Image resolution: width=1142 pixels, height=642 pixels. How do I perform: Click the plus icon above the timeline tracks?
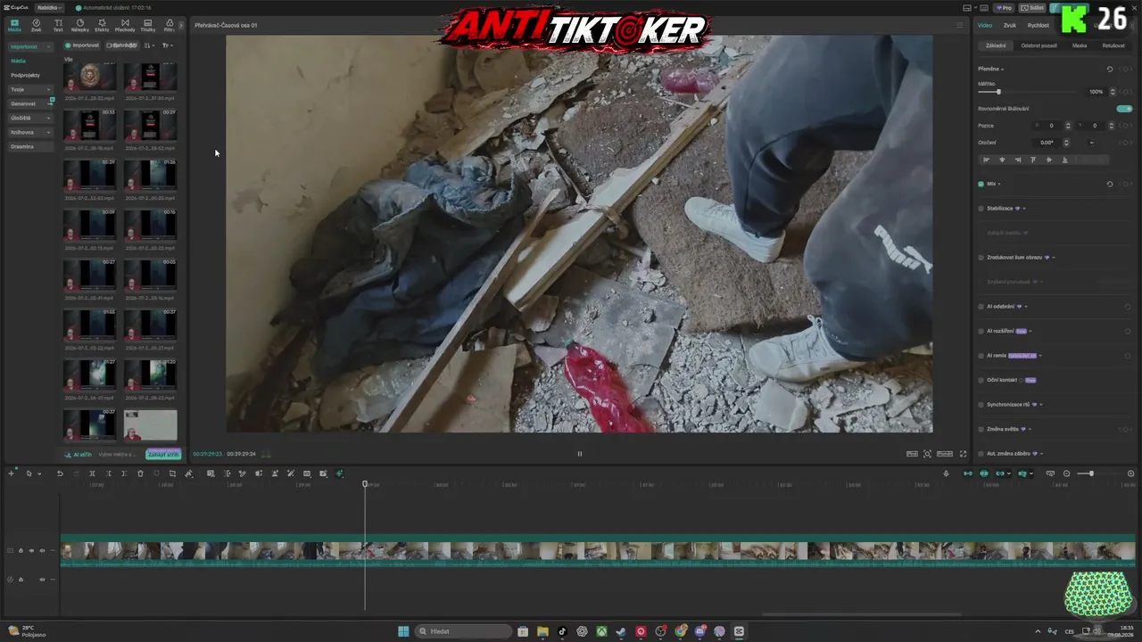point(11,473)
